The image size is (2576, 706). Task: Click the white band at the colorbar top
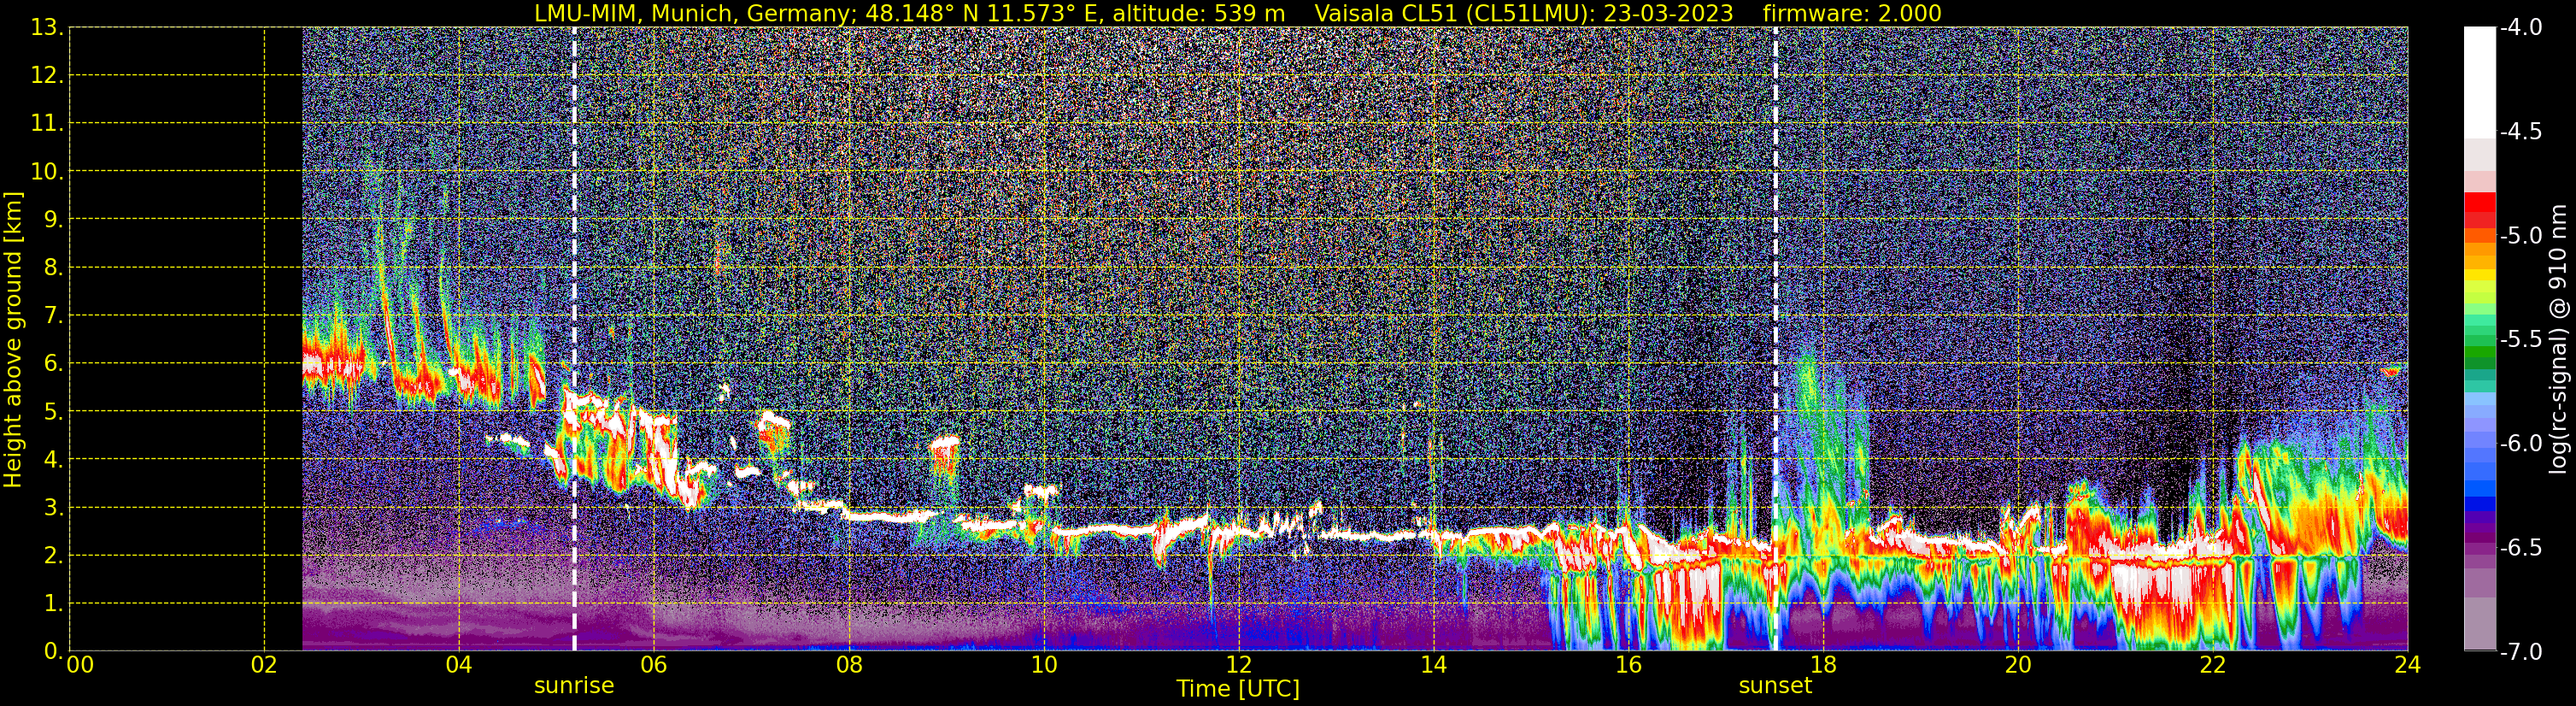[2479, 82]
